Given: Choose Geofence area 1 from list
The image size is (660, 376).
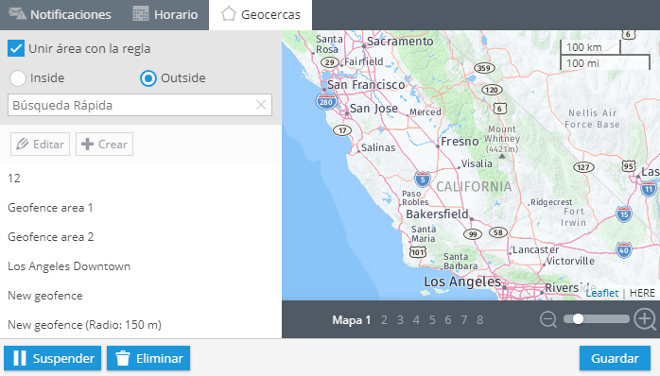Looking at the screenshot, I should [50, 208].
